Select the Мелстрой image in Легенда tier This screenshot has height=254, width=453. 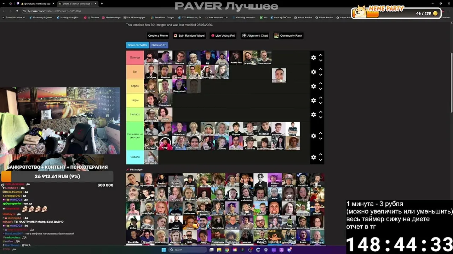[165, 58]
